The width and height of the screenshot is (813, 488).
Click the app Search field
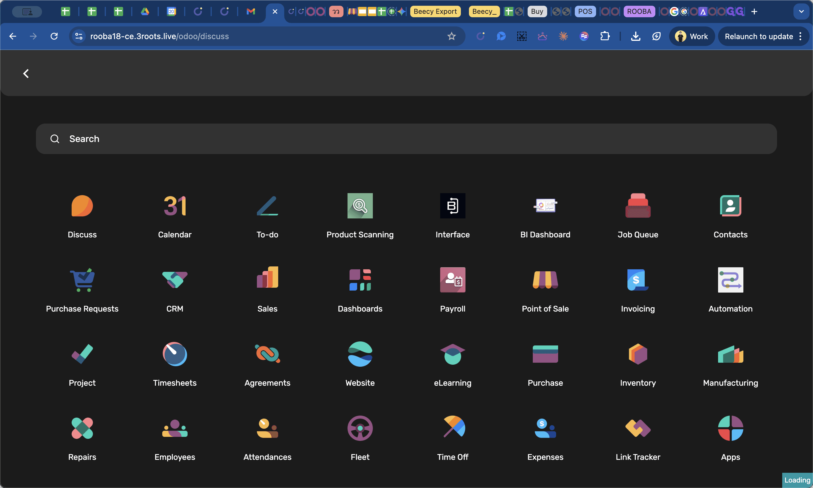click(406, 139)
